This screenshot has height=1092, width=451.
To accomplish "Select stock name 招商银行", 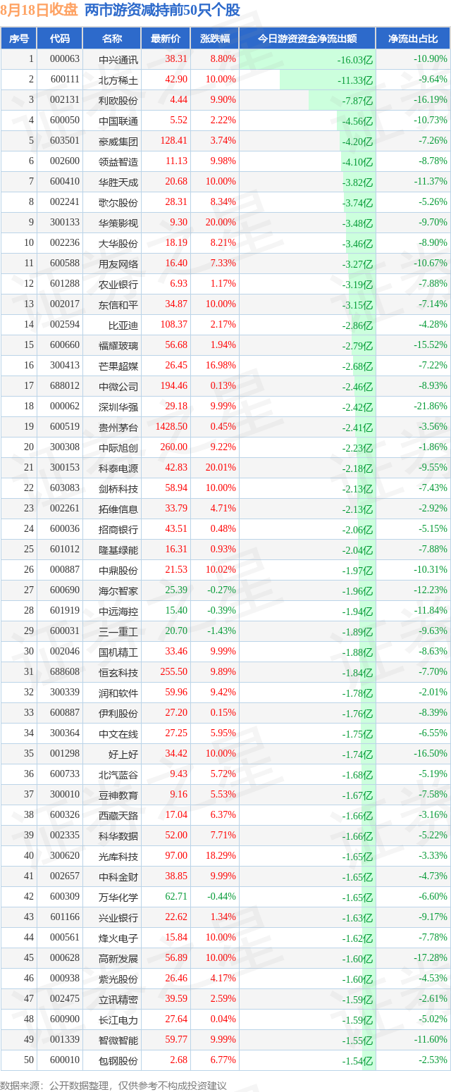I will (118, 530).
